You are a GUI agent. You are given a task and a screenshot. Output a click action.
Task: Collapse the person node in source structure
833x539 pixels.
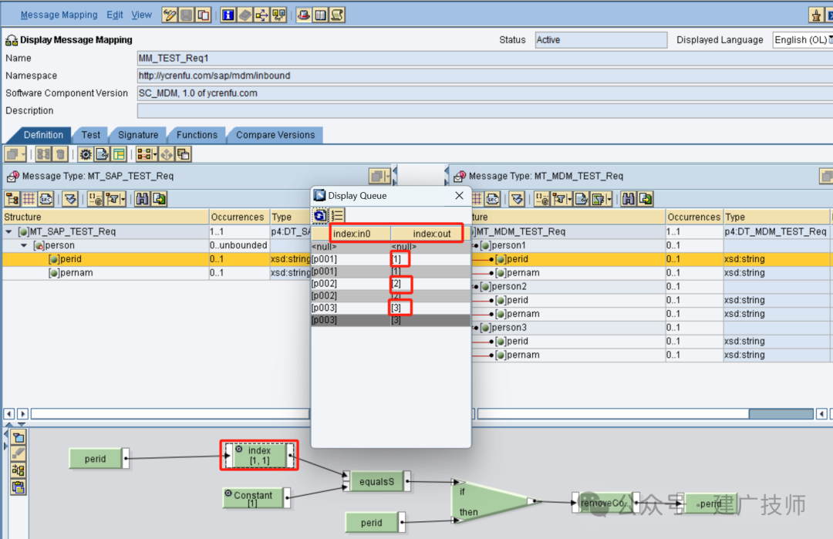[24, 245]
